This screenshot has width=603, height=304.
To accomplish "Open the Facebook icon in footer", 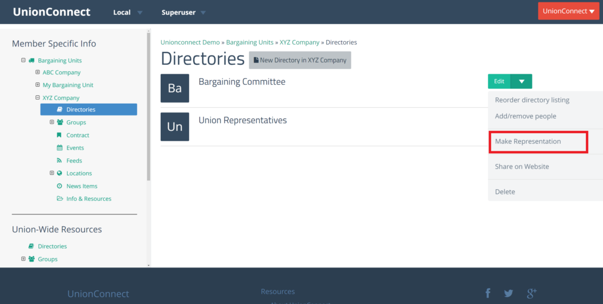I will 488,293.
